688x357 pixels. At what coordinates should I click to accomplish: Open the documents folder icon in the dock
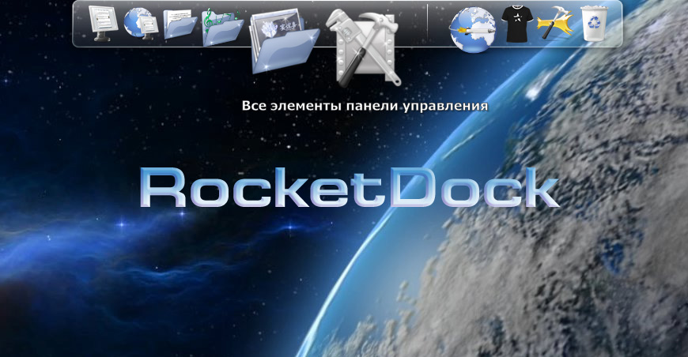(x=180, y=24)
